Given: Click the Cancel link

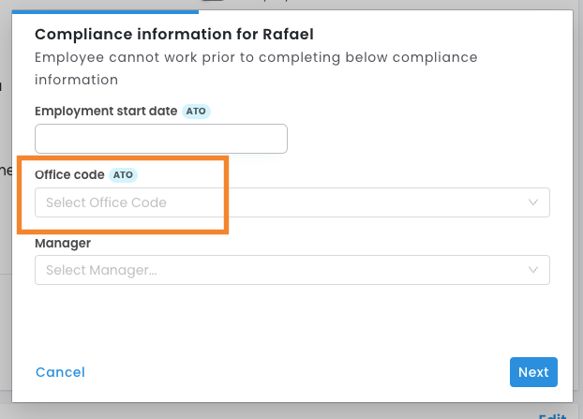Looking at the screenshot, I should coord(60,372).
